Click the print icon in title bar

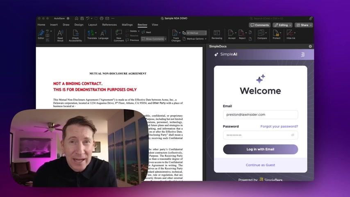[x=102, y=18]
